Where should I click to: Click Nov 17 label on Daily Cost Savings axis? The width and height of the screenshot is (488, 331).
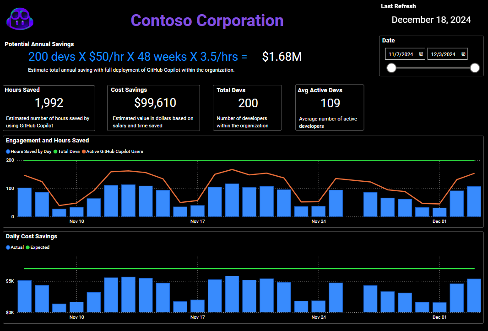198,317
